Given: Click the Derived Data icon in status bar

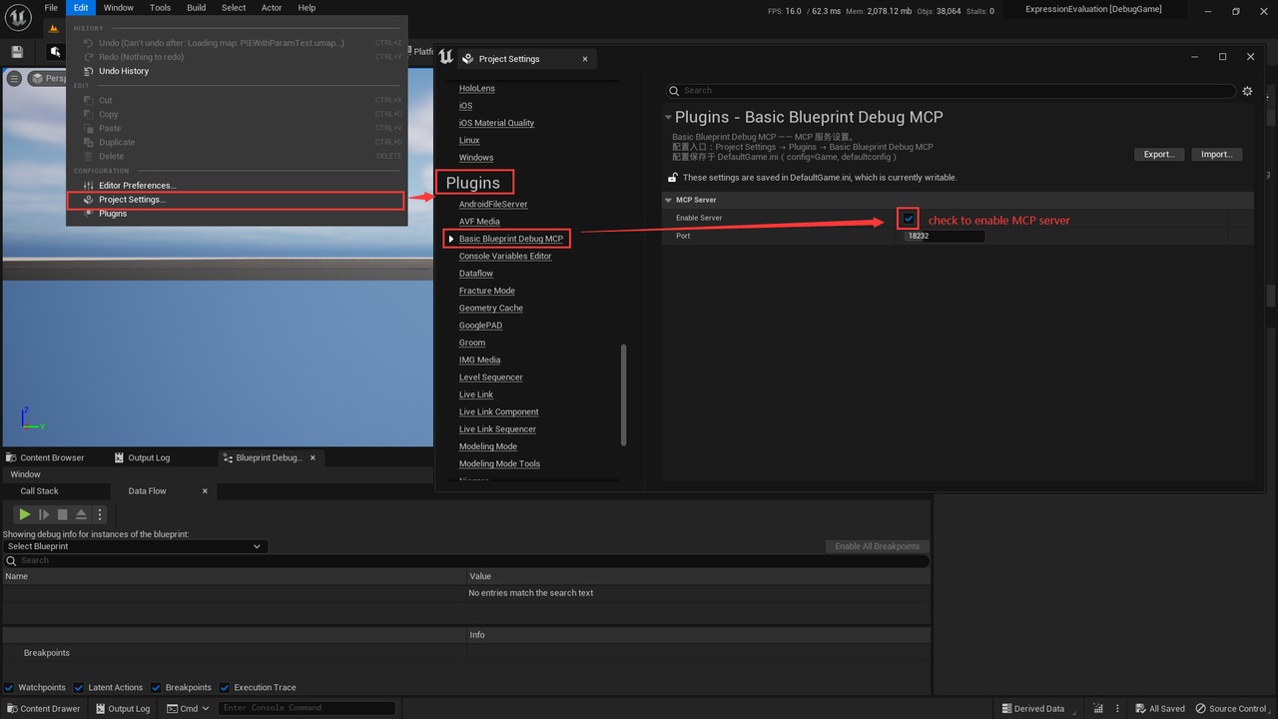Looking at the screenshot, I should tap(1005, 709).
